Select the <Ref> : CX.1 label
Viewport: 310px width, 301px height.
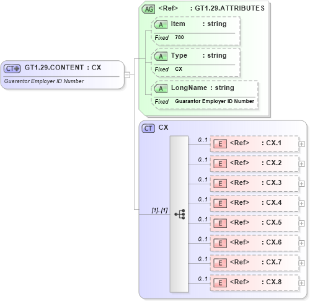[255, 143]
